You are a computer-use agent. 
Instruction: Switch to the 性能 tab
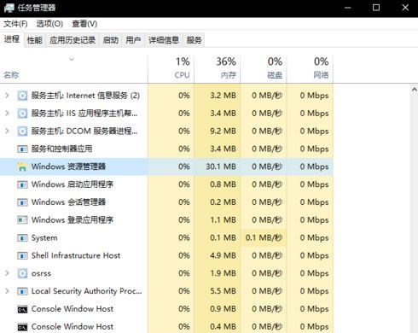tap(35, 40)
